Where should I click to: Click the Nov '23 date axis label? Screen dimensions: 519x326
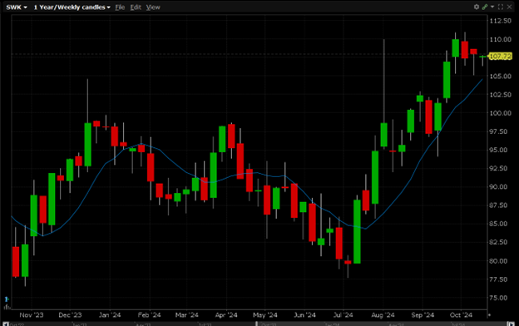tap(32, 314)
